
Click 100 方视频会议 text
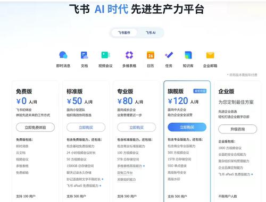tap(128, 153)
